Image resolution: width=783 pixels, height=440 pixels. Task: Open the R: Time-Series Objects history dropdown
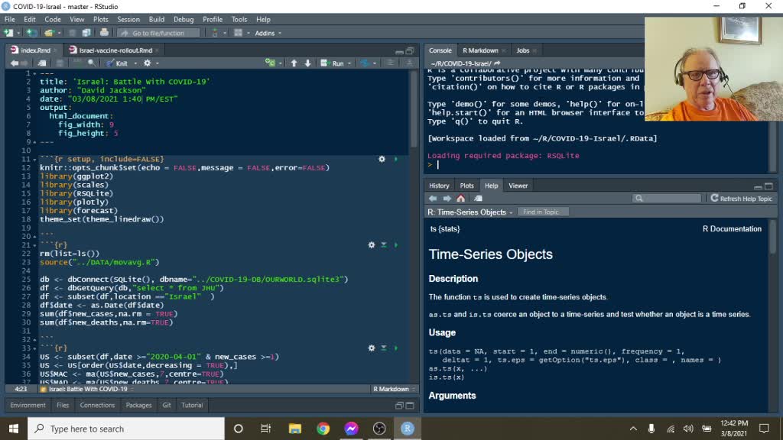point(470,212)
